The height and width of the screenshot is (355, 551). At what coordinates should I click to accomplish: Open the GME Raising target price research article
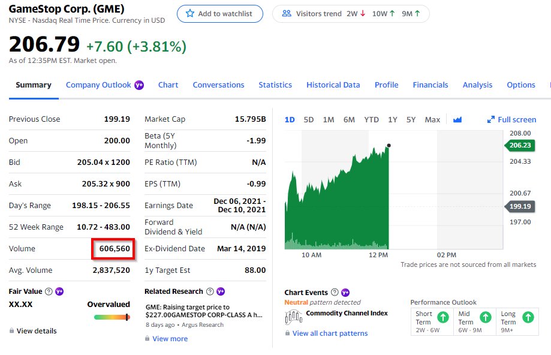(204, 311)
